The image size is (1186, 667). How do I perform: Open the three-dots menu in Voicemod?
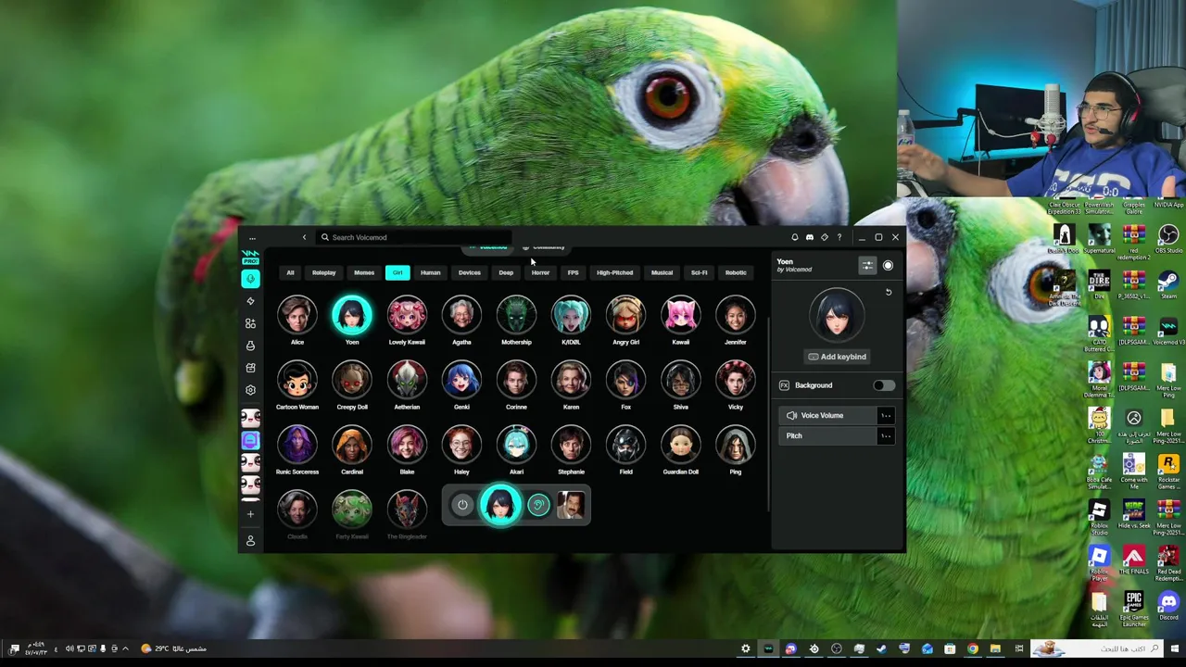pos(252,238)
